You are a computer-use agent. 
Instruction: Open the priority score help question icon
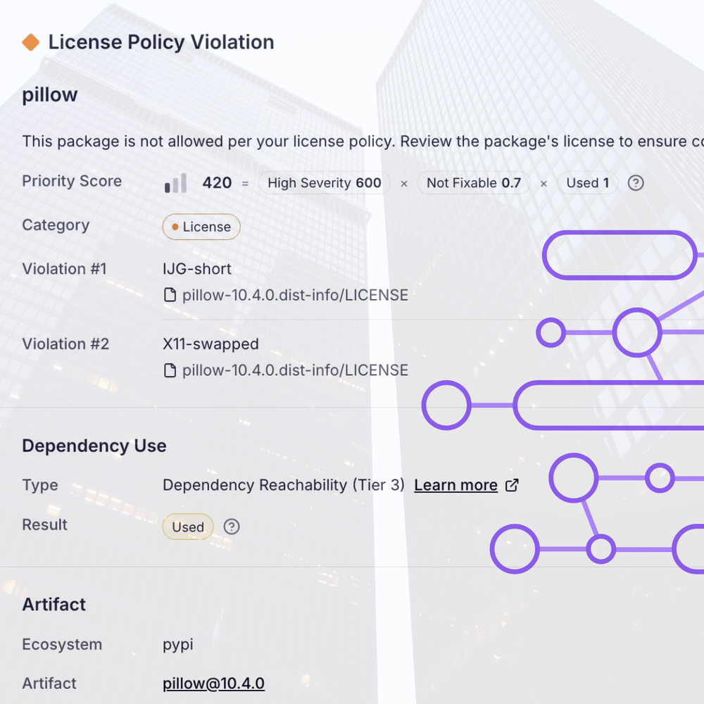[636, 183]
